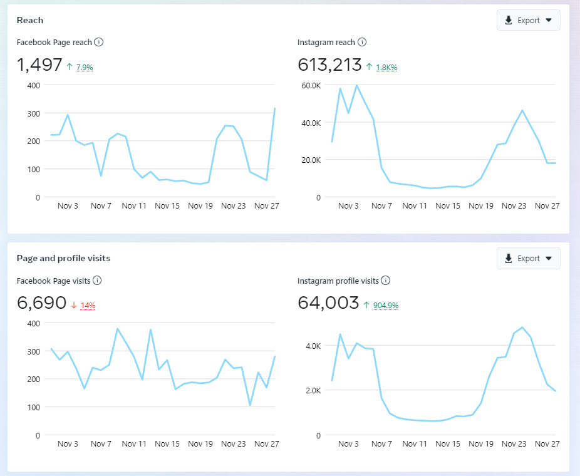The height and width of the screenshot is (476, 580).
Task: Open info icon next to Instagram profile visits
Action: (386, 281)
